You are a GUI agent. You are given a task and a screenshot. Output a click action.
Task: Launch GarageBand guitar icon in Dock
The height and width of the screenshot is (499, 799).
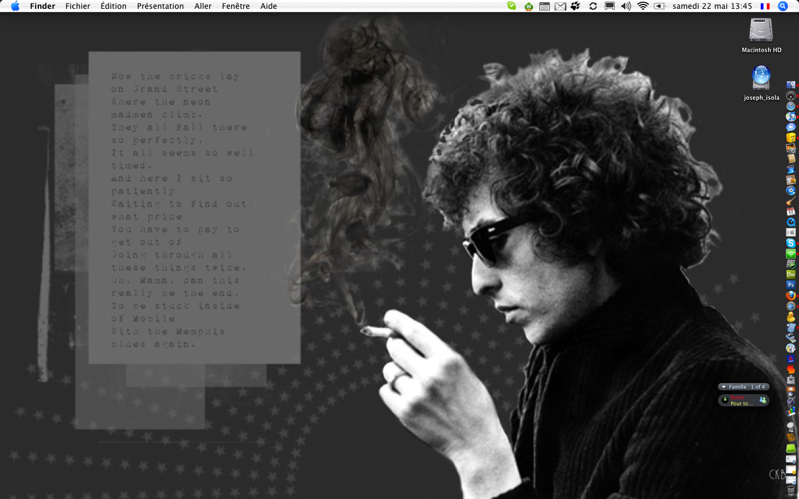pyautogui.click(x=791, y=201)
